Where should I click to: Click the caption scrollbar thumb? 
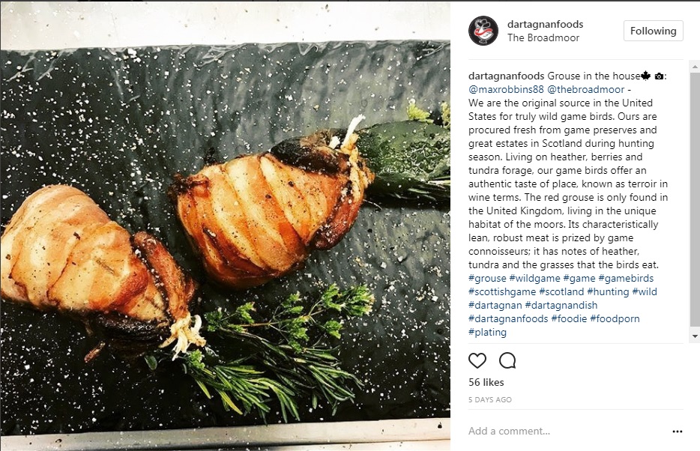coord(695,199)
